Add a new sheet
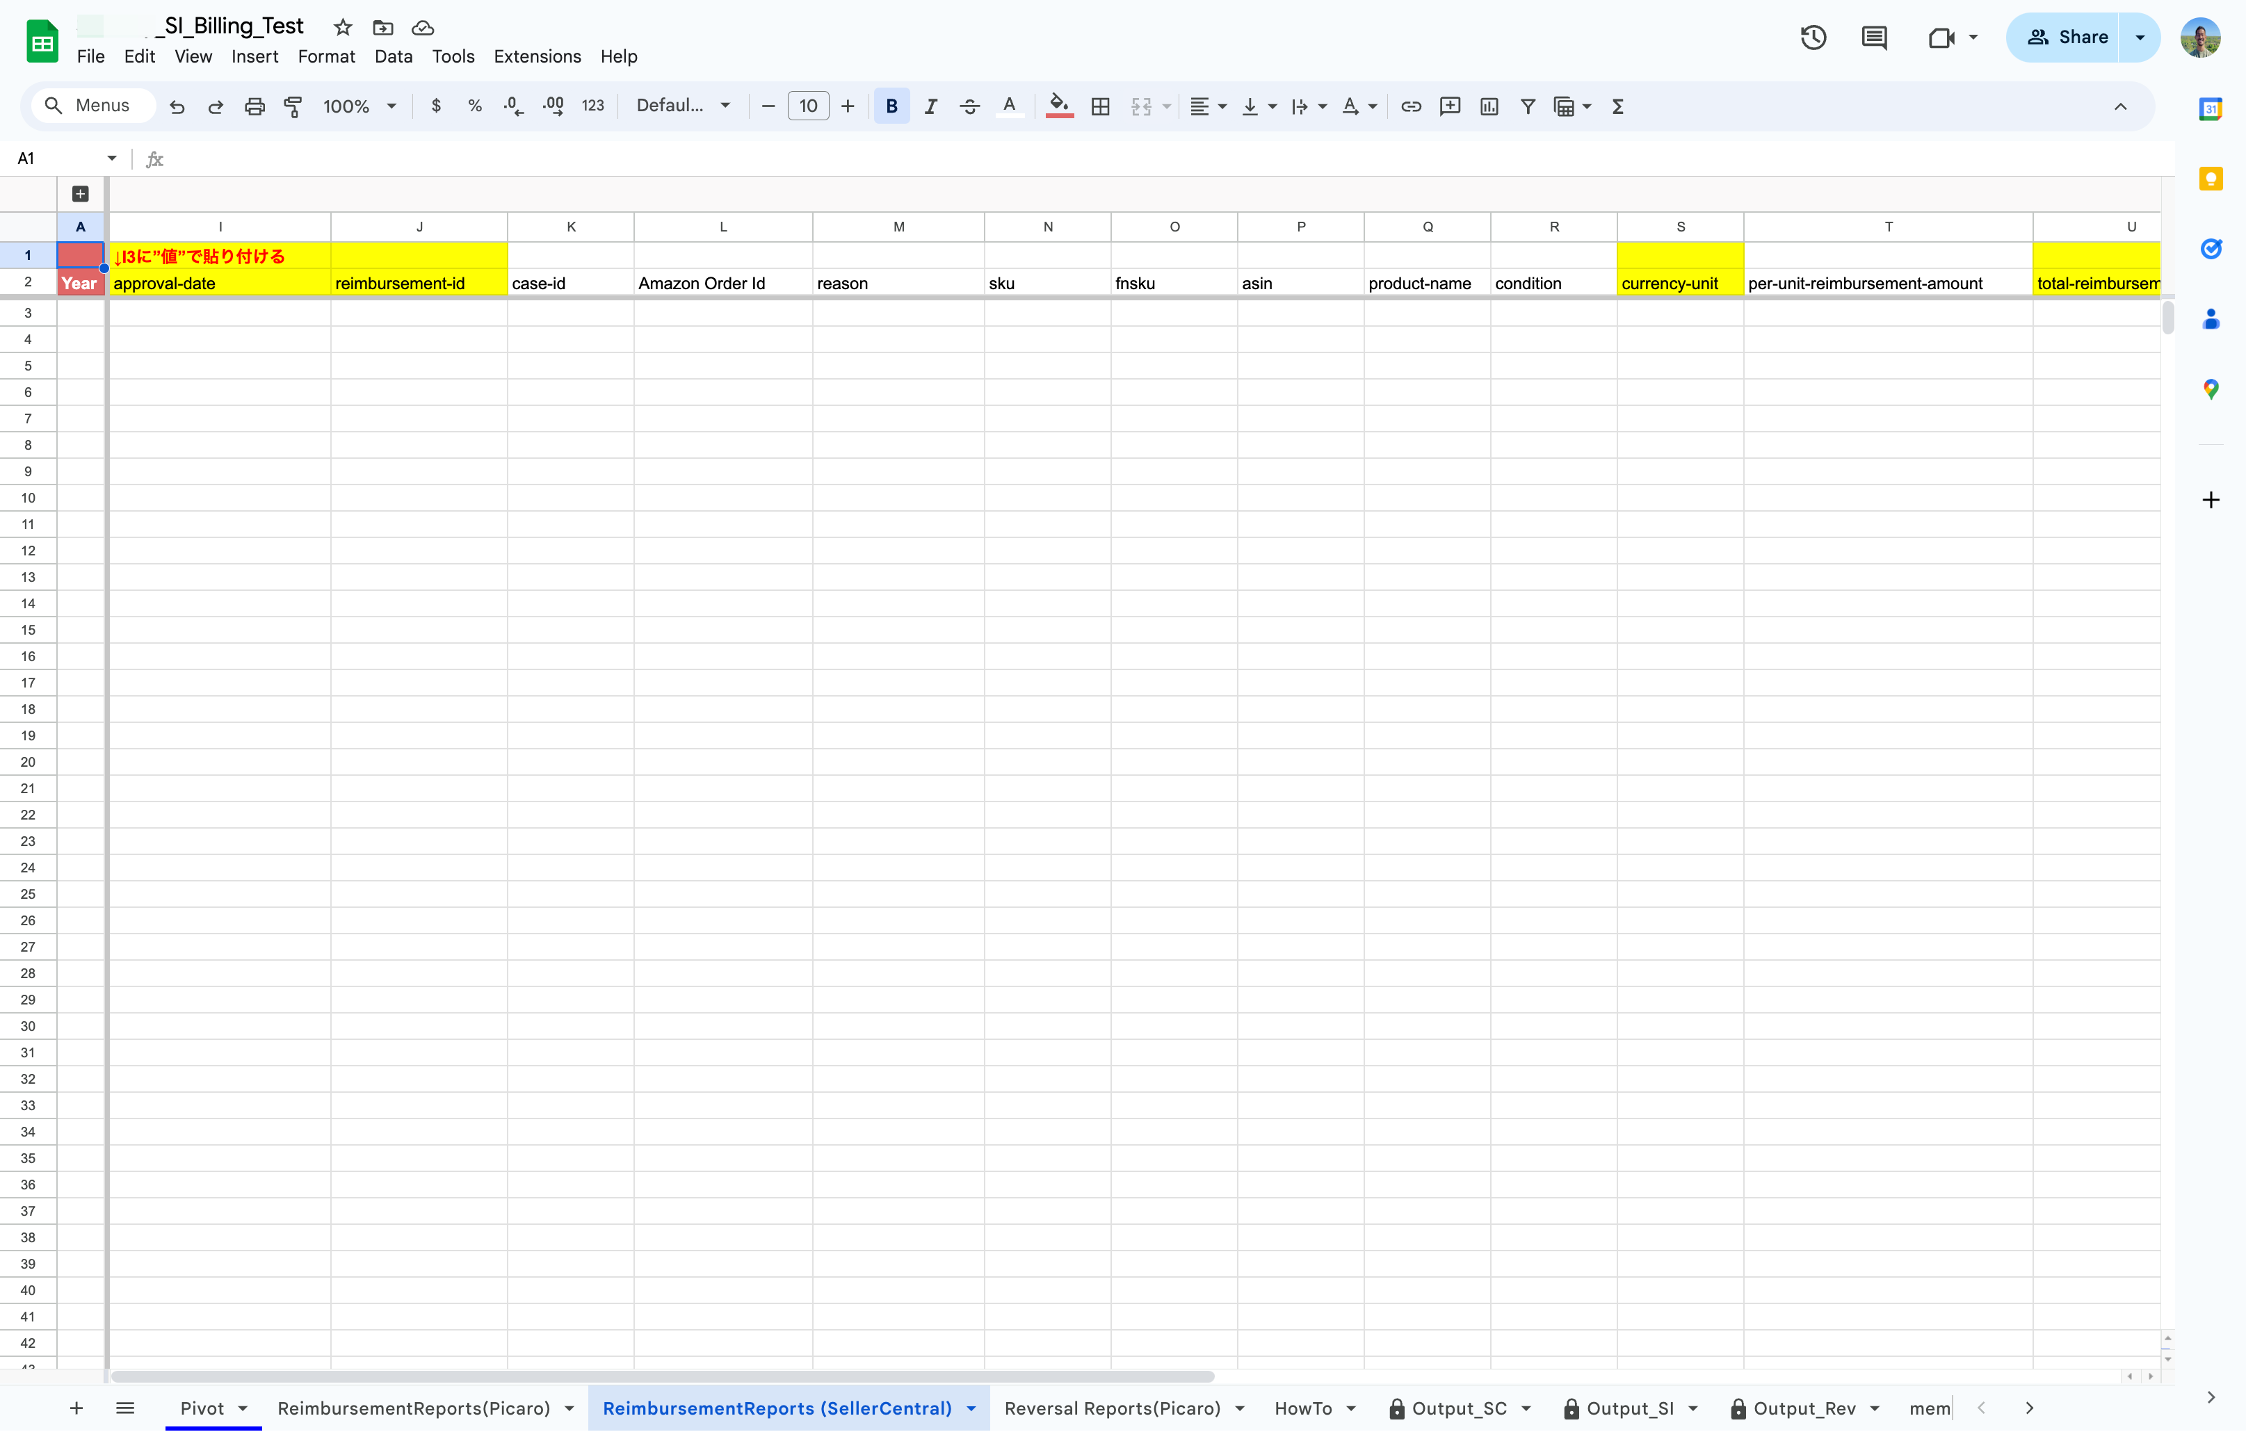Image resolution: width=2246 pixels, height=1432 pixels. [x=76, y=1408]
